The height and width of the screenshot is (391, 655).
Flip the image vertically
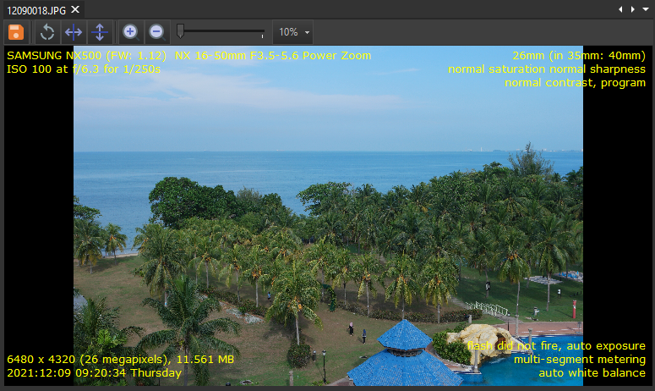tap(100, 32)
